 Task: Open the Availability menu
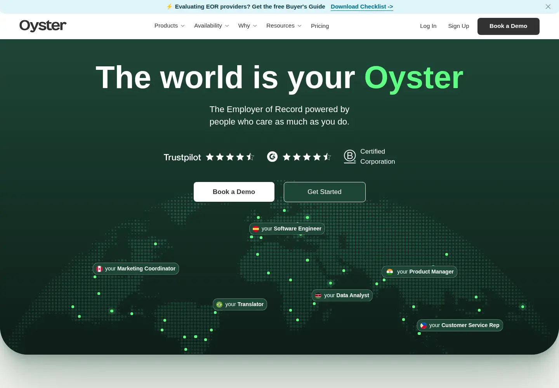click(212, 26)
